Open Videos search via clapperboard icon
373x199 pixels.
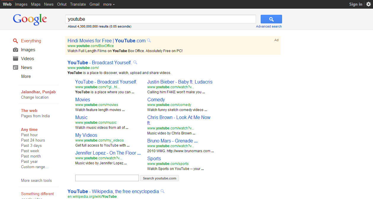pos(15,59)
